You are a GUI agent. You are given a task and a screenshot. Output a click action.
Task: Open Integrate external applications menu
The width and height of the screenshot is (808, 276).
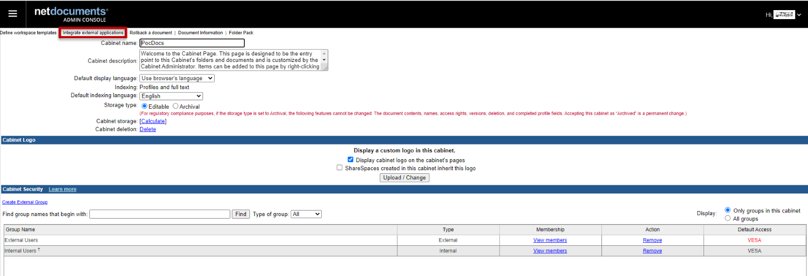[x=93, y=33]
